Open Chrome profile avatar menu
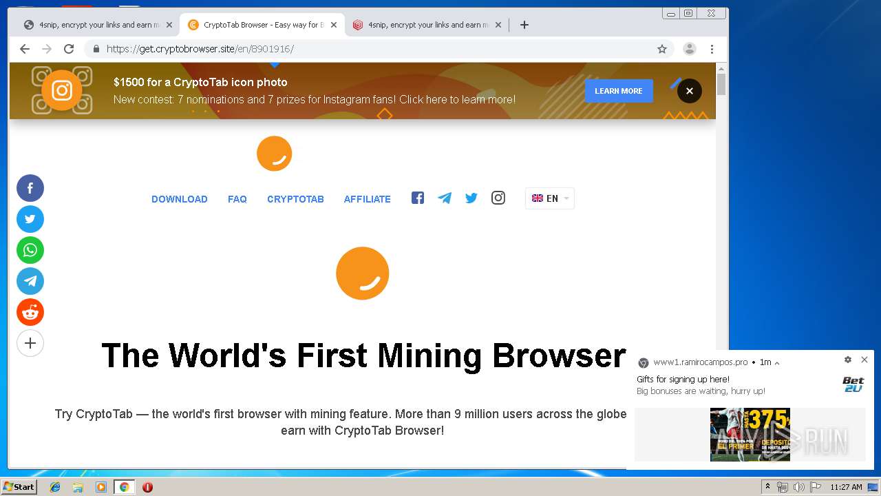The width and height of the screenshot is (881, 496). tap(690, 49)
